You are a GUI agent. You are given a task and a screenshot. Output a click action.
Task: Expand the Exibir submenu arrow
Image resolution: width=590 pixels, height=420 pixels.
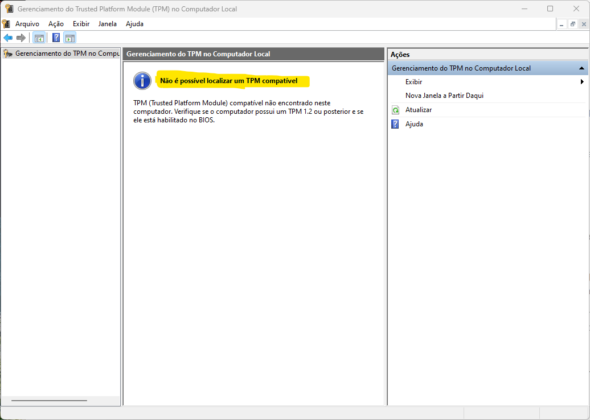582,81
